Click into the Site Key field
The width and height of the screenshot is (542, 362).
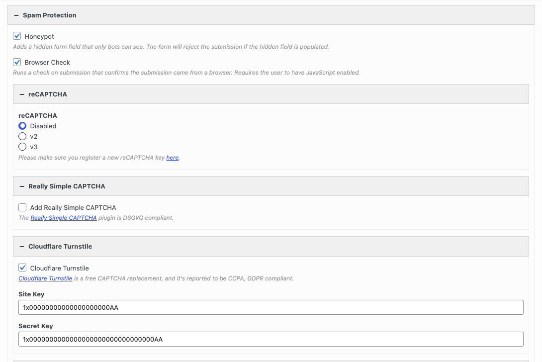271,307
